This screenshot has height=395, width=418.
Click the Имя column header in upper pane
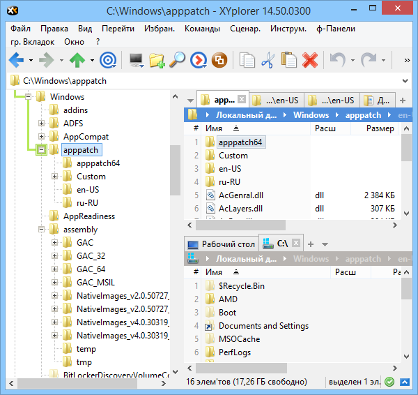(x=214, y=128)
